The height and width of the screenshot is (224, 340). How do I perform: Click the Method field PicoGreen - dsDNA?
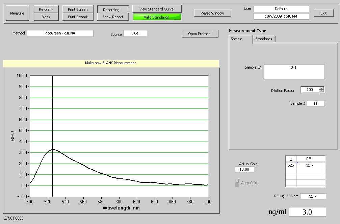click(x=60, y=33)
